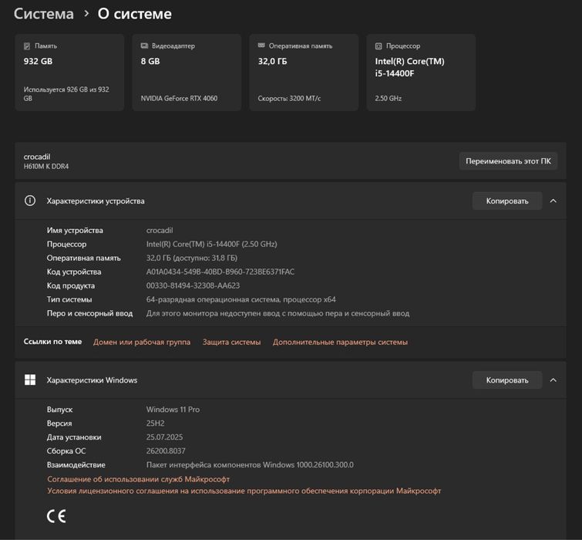Open the Условия лицензионного соглашения link
Screen dimensions: 582x540
click(244, 491)
